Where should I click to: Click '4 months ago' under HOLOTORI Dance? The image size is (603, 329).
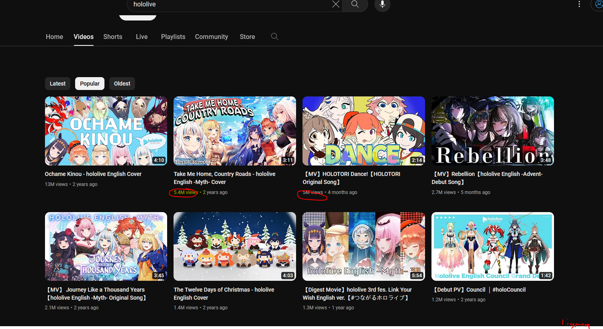(x=342, y=192)
